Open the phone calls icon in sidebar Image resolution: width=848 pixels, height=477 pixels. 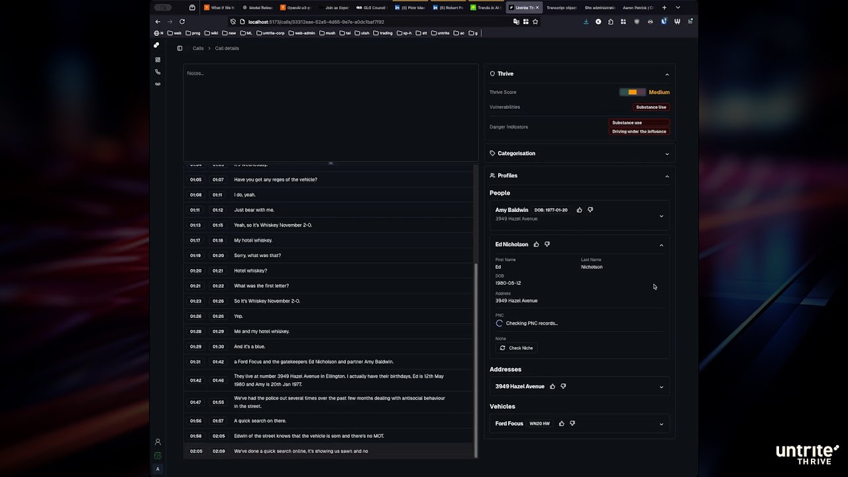point(158,72)
